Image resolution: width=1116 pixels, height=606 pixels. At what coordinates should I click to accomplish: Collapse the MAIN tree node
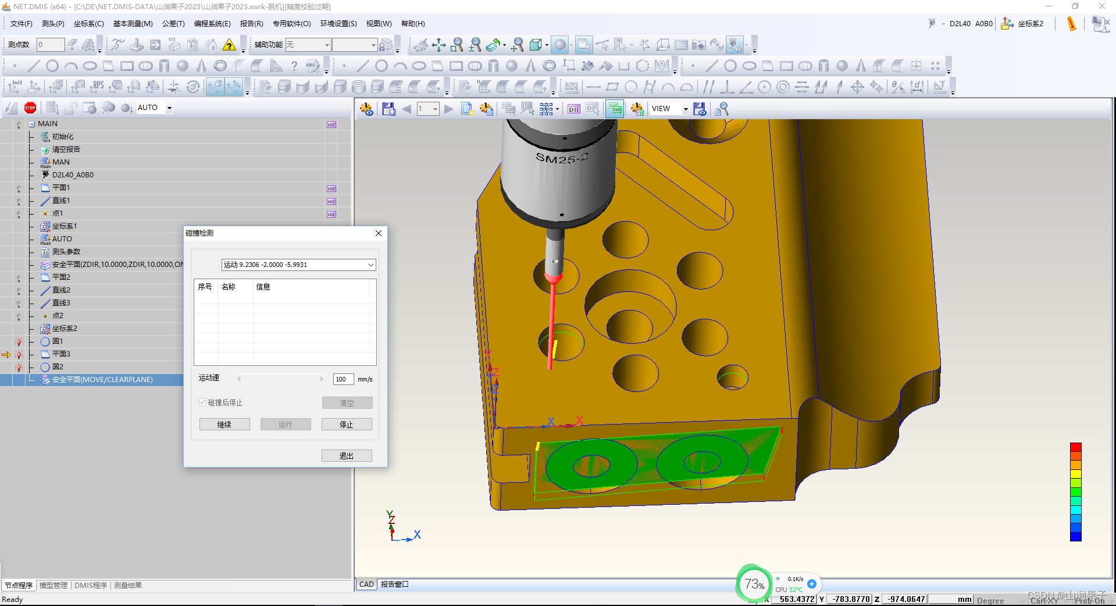tap(32, 124)
